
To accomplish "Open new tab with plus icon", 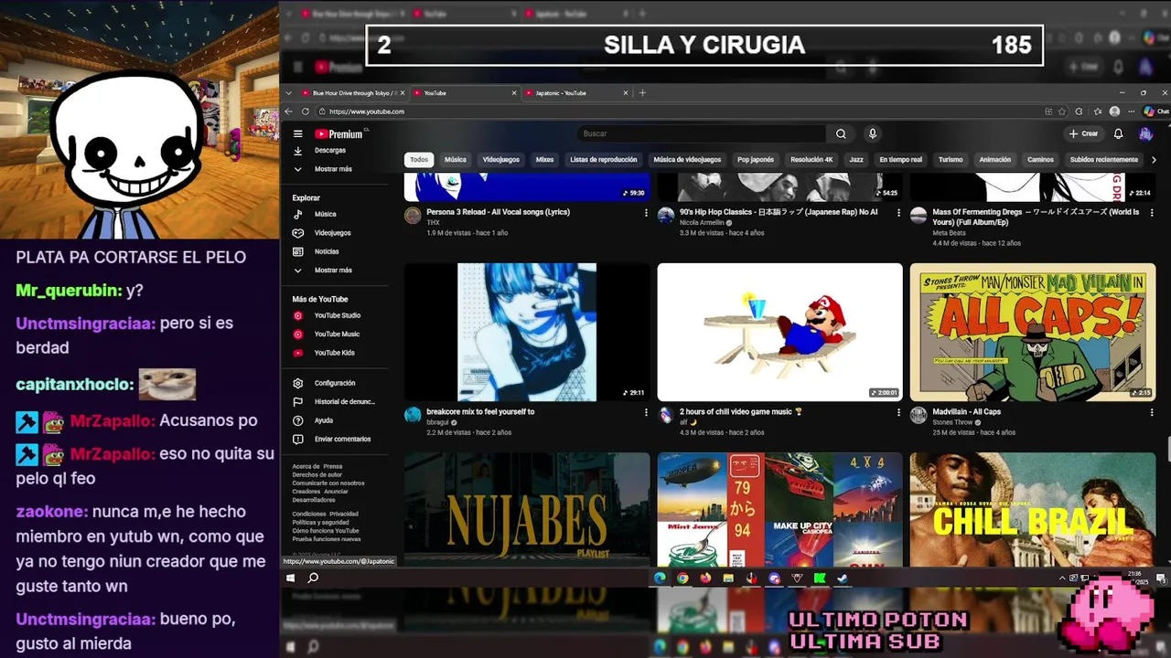I will pos(642,92).
